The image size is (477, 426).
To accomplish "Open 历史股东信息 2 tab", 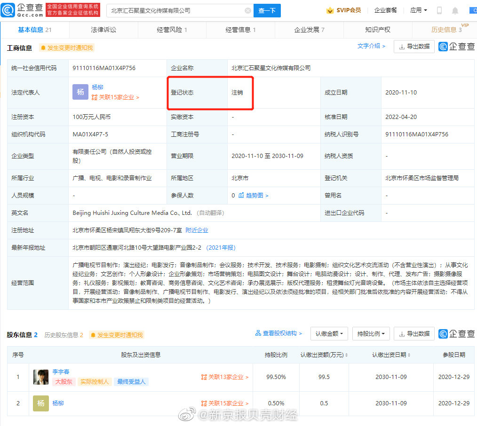I will pyautogui.click(x=64, y=335).
